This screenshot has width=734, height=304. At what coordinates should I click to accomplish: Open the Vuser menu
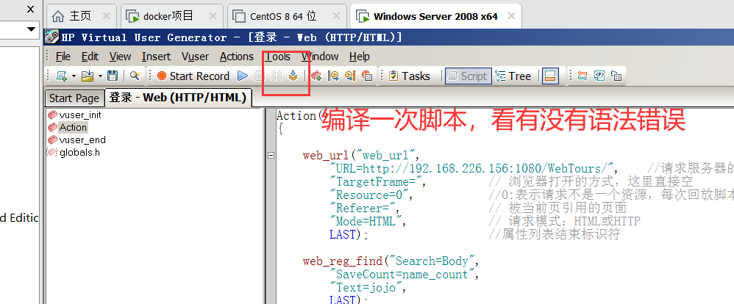click(x=195, y=57)
